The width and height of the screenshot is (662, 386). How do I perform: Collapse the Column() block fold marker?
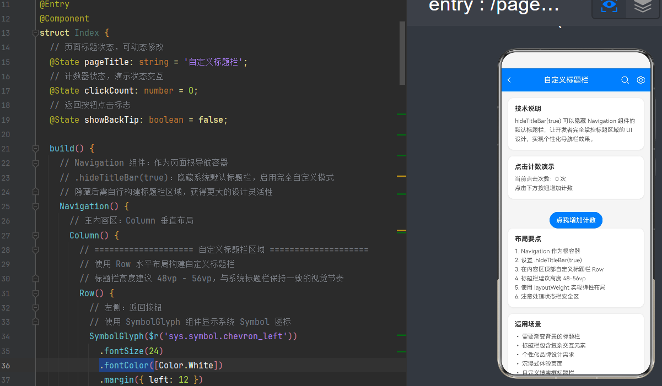pos(35,235)
